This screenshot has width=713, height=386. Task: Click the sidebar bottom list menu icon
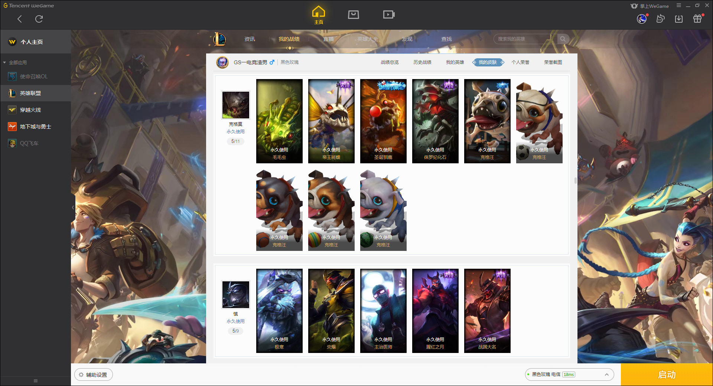(x=36, y=381)
